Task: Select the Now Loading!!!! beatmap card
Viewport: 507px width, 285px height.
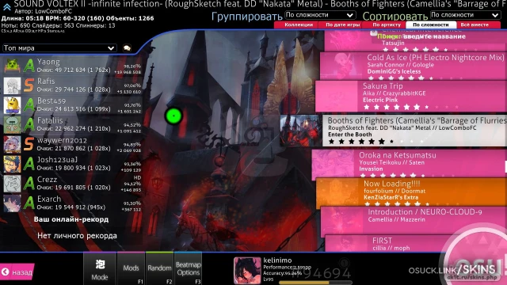Action: pos(411,192)
